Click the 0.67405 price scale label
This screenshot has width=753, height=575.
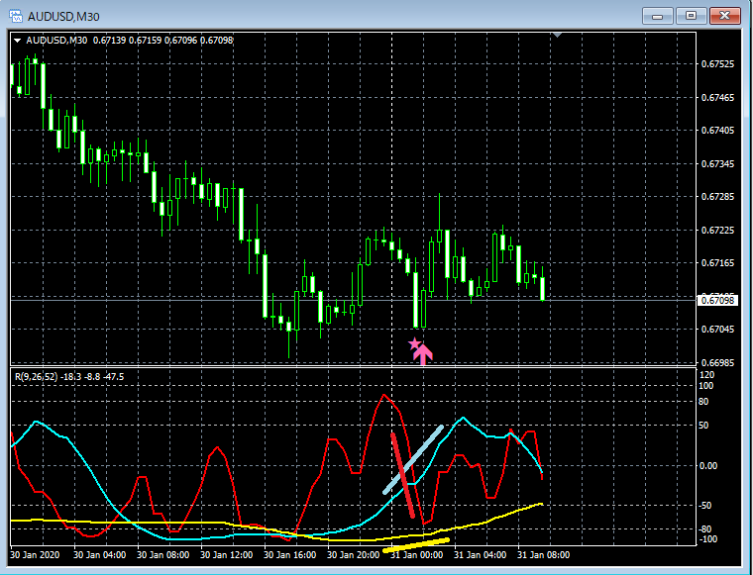(717, 131)
